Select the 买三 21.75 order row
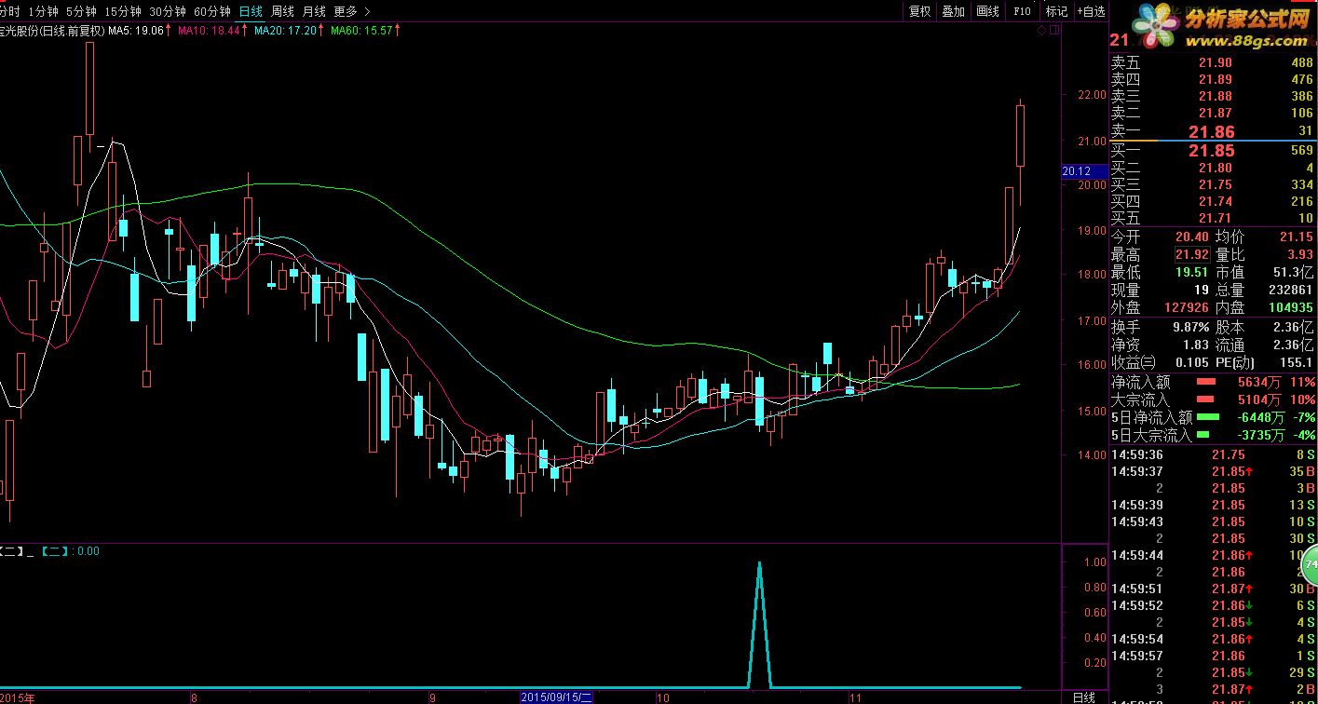 [x=1213, y=184]
